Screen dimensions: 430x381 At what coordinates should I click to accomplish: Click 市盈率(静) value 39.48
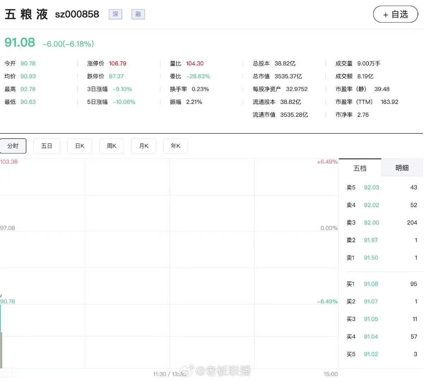[382, 89]
